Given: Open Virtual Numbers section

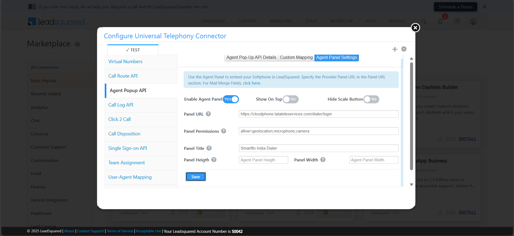Looking at the screenshot, I should [141, 62].
